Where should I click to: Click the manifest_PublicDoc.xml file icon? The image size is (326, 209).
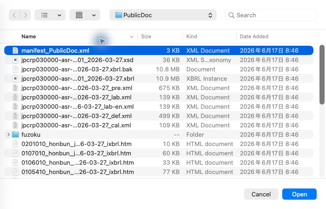point(15,50)
